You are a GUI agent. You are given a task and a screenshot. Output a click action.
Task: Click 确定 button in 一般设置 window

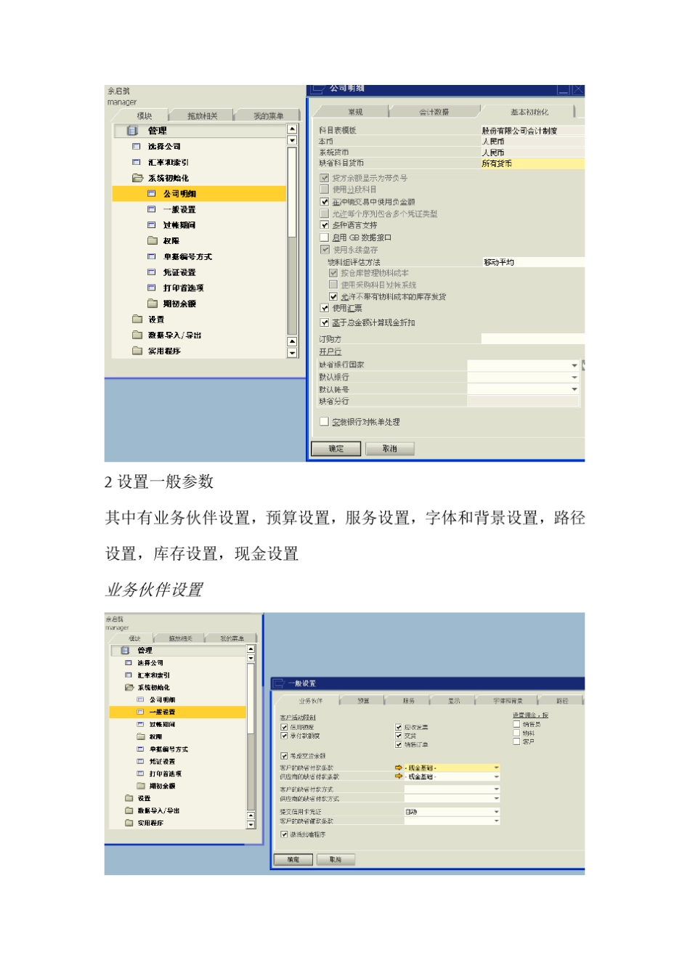coord(293,859)
